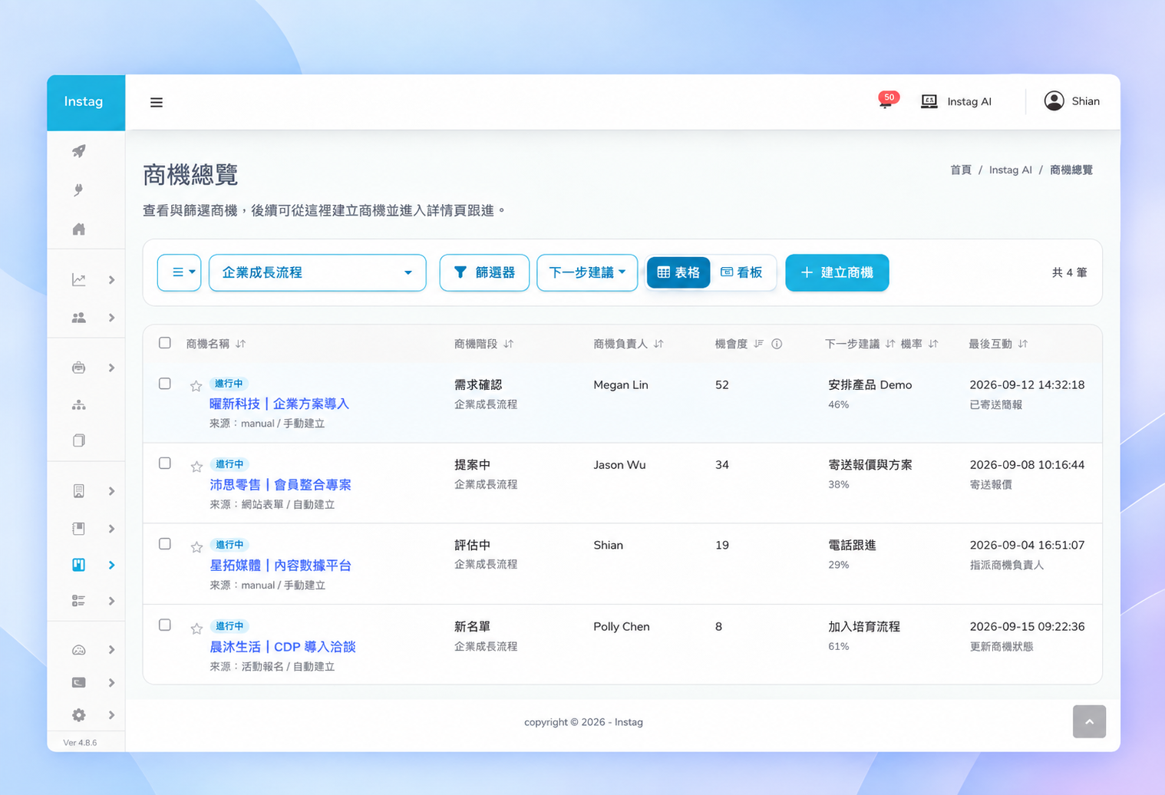Check the 沛思零售 row checkbox
Viewport: 1165px width, 795px height.
(165, 463)
